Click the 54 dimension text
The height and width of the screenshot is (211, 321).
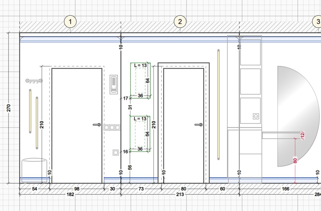(35, 189)
